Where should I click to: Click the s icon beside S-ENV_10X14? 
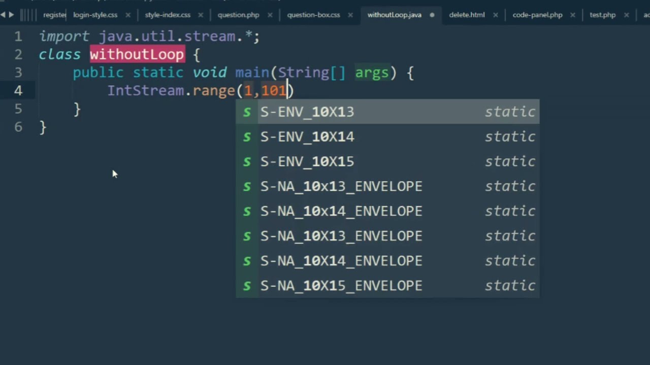coord(247,137)
